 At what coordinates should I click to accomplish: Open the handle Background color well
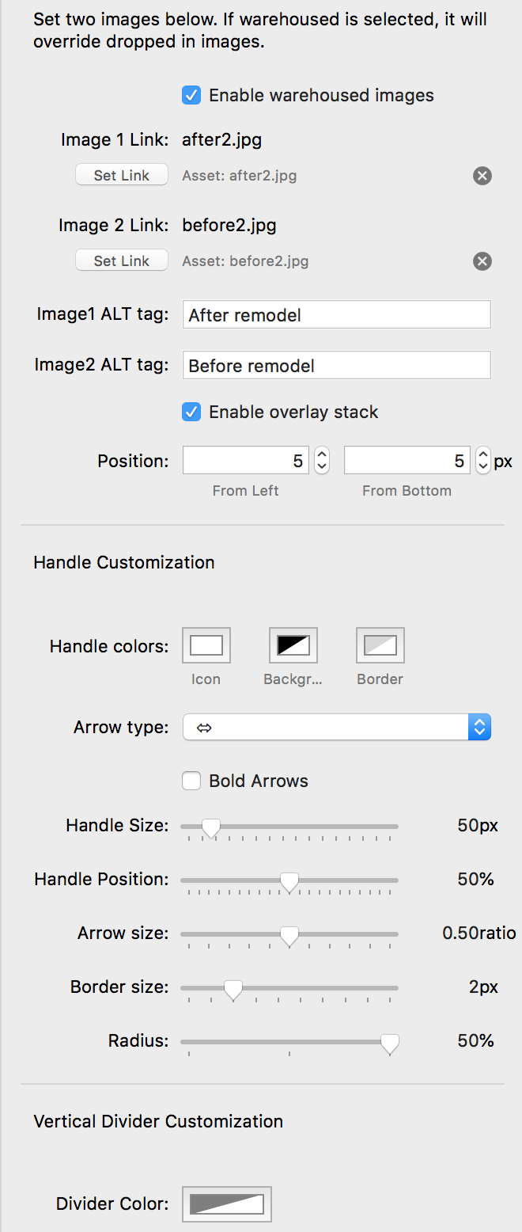pyautogui.click(x=293, y=646)
